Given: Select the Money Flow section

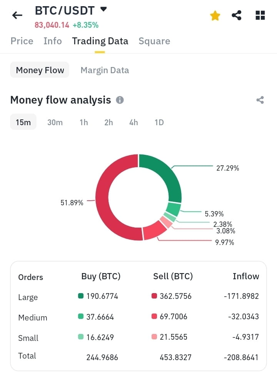Looking at the screenshot, I should pos(40,70).
